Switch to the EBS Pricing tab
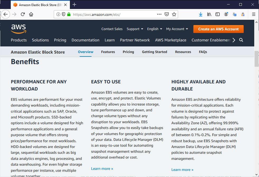259x177 pixels. pos(128,52)
